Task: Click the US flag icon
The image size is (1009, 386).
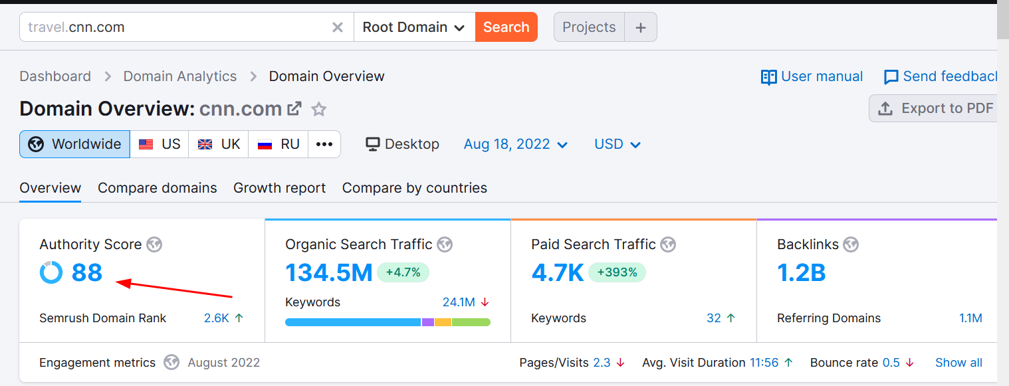Action: point(146,144)
